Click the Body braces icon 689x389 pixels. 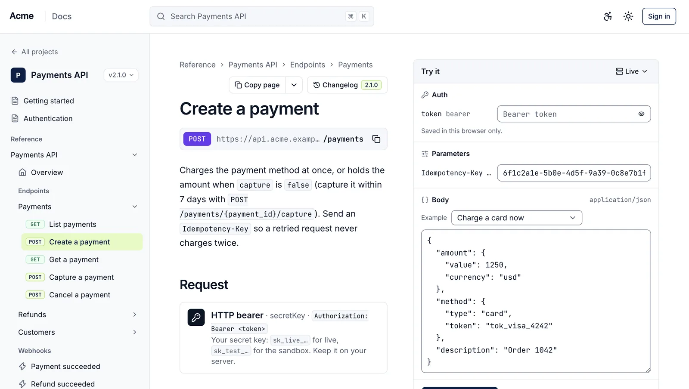click(425, 200)
